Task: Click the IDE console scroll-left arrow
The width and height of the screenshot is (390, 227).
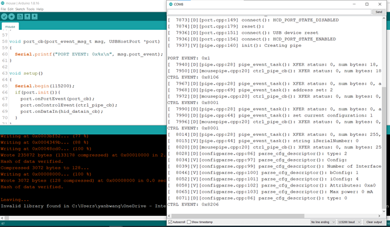Action: coord(2,218)
